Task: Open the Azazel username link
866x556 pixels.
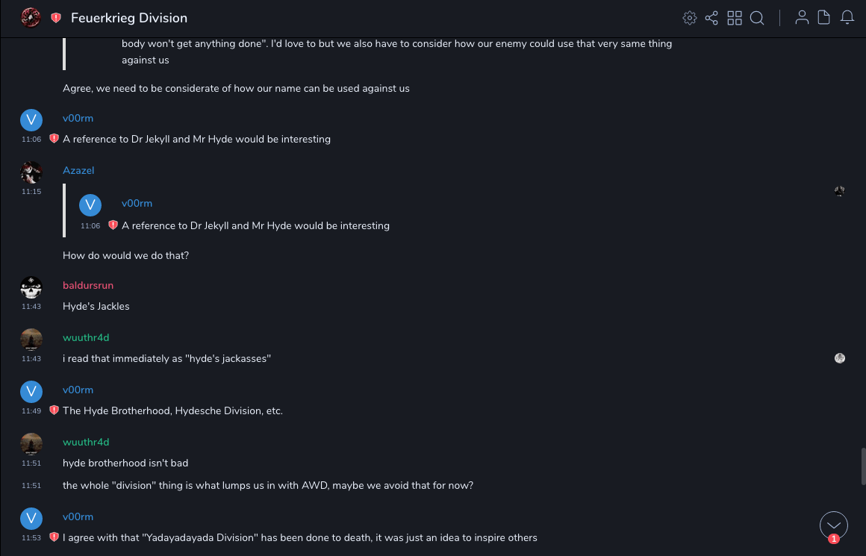Action: (x=78, y=171)
